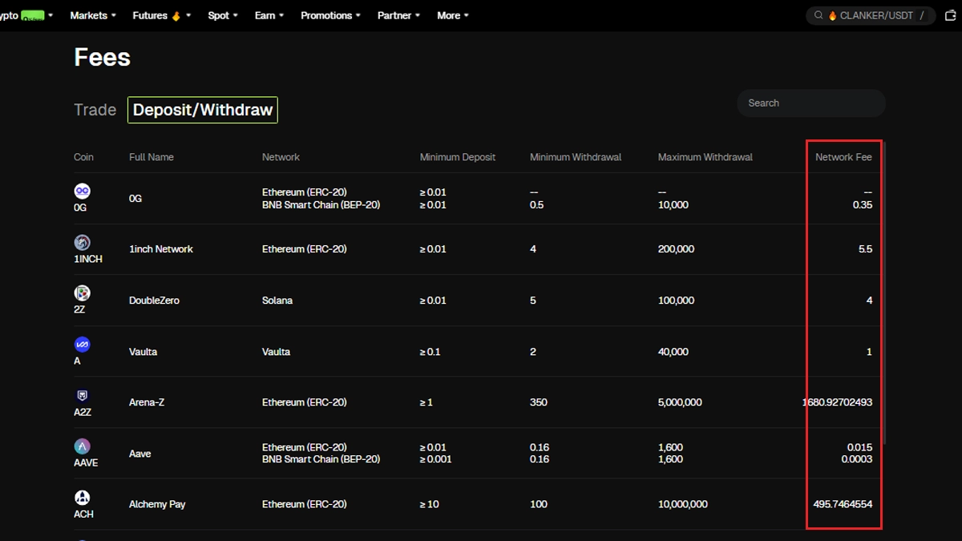Open the Promotions menu
Image resolution: width=962 pixels, height=541 pixels.
point(330,15)
